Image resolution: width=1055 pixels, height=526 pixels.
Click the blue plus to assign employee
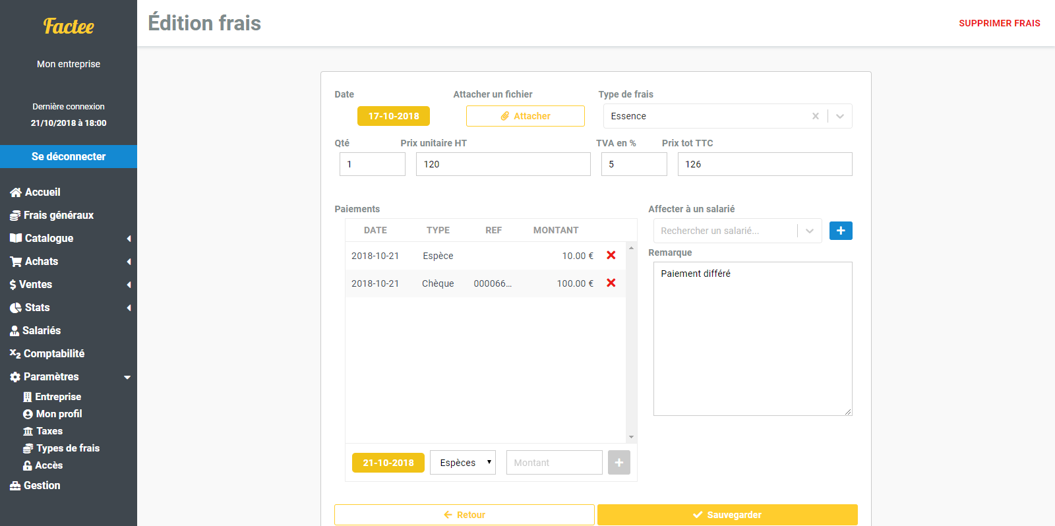[840, 231]
